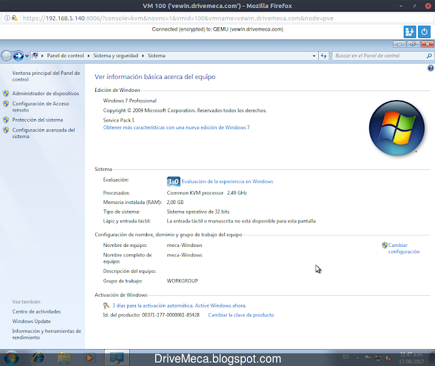The image size is (435, 366).
Task: Click Common KVM processor text
Action: point(195,193)
